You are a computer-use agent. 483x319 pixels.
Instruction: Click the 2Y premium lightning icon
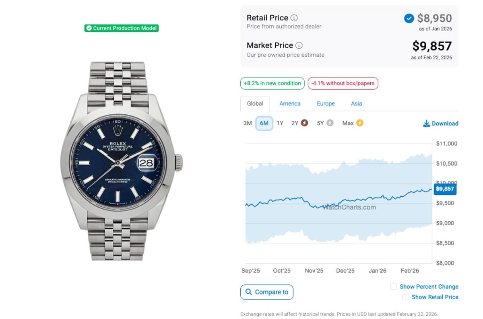(305, 123)
